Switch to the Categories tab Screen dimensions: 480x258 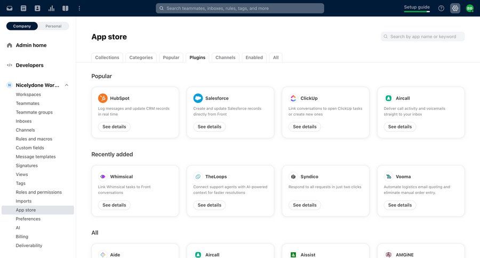coord(141,58)
